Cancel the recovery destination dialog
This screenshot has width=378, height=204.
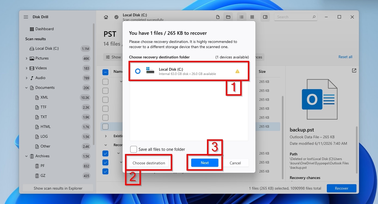(x=235, y=163)
